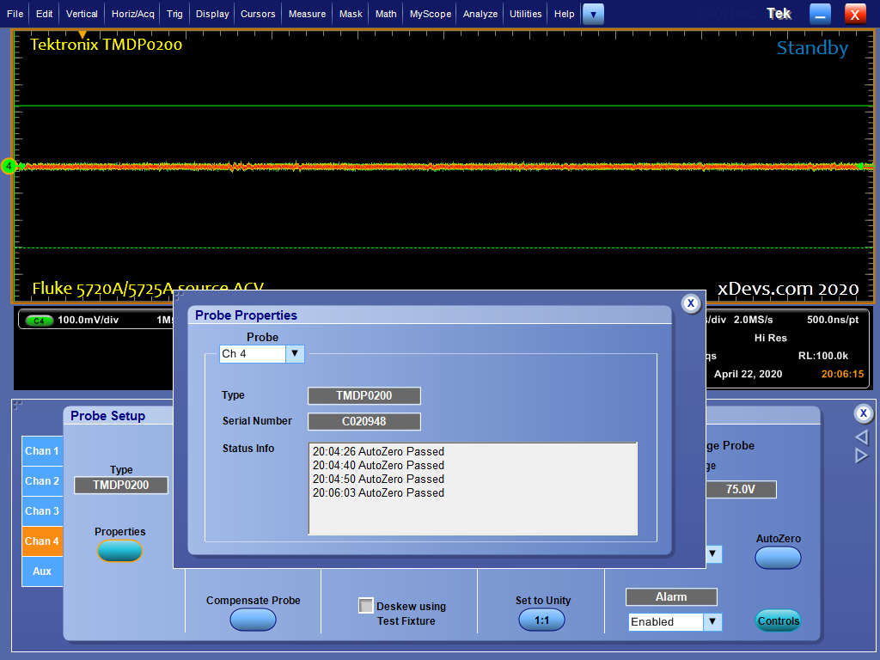The height and width of the screenshot is (660, 880).
Task: Open the Mask menu
Action: coord(351,14)
